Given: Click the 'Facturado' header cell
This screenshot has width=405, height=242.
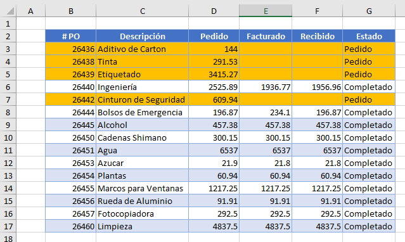Looking at the screenshot, I should (266, 36).
